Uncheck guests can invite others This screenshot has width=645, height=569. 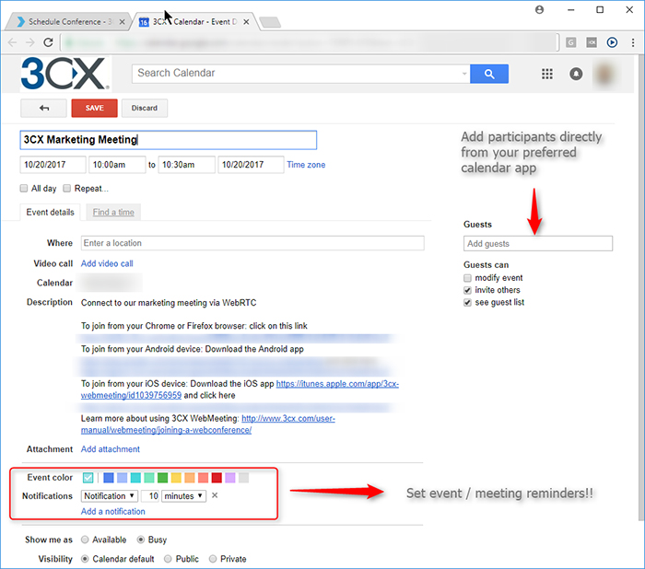[467, 290]
